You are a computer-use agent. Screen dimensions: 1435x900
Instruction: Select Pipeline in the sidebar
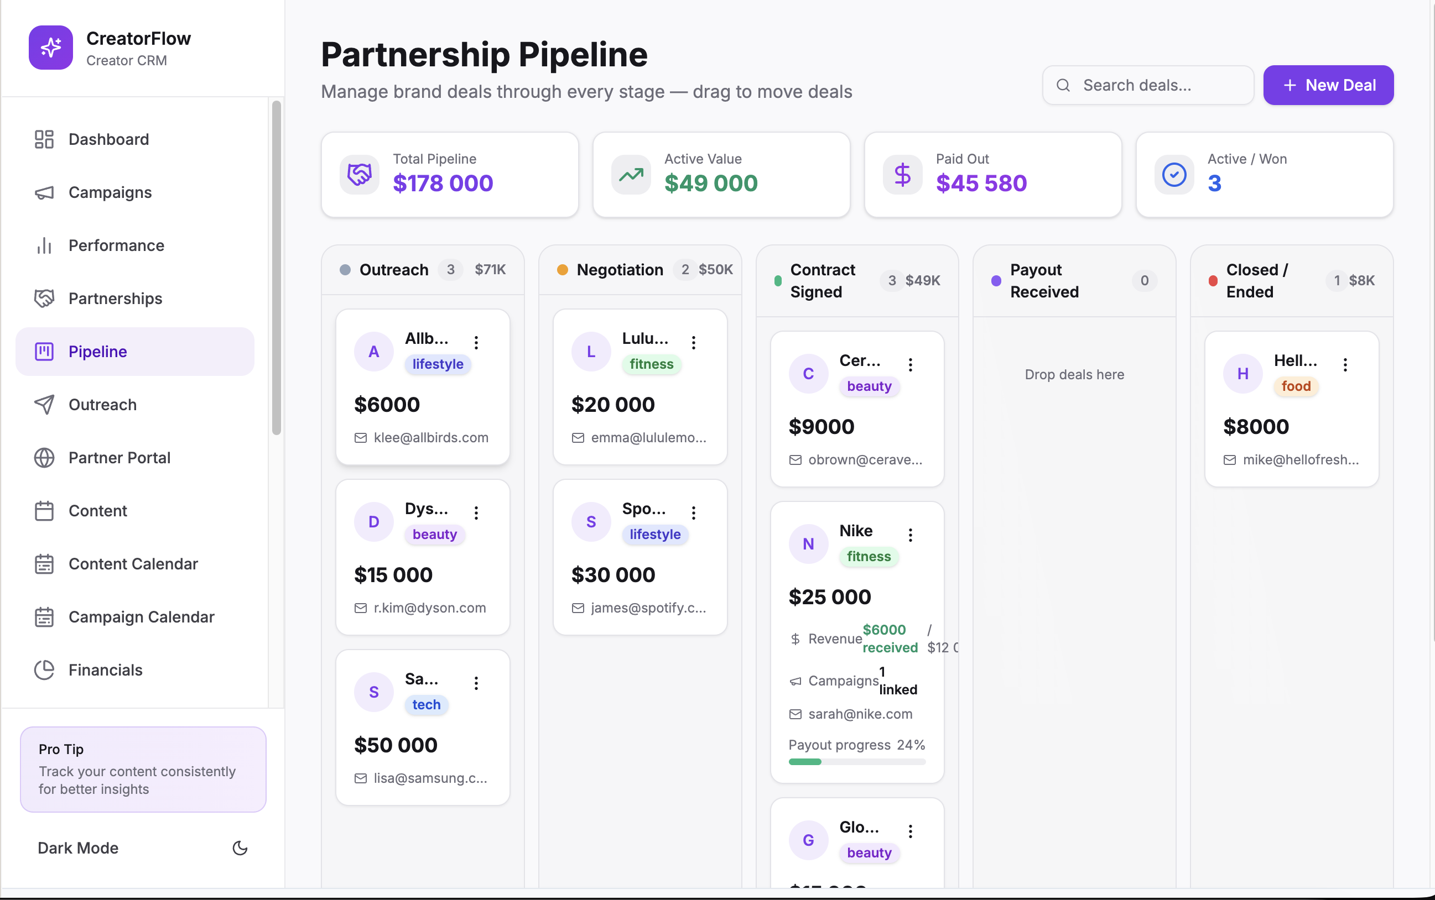(135, 352)
